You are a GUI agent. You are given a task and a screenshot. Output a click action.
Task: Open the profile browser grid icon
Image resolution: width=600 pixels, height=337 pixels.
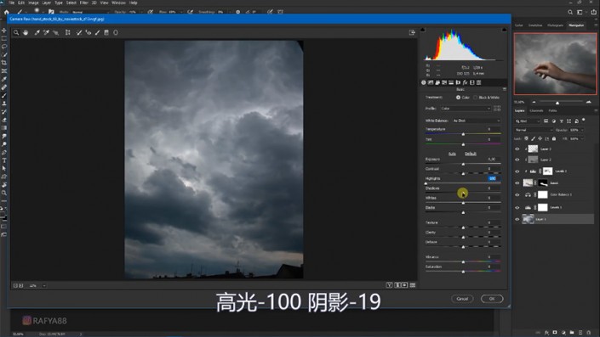pyautogui.click(x=497, y=109)
